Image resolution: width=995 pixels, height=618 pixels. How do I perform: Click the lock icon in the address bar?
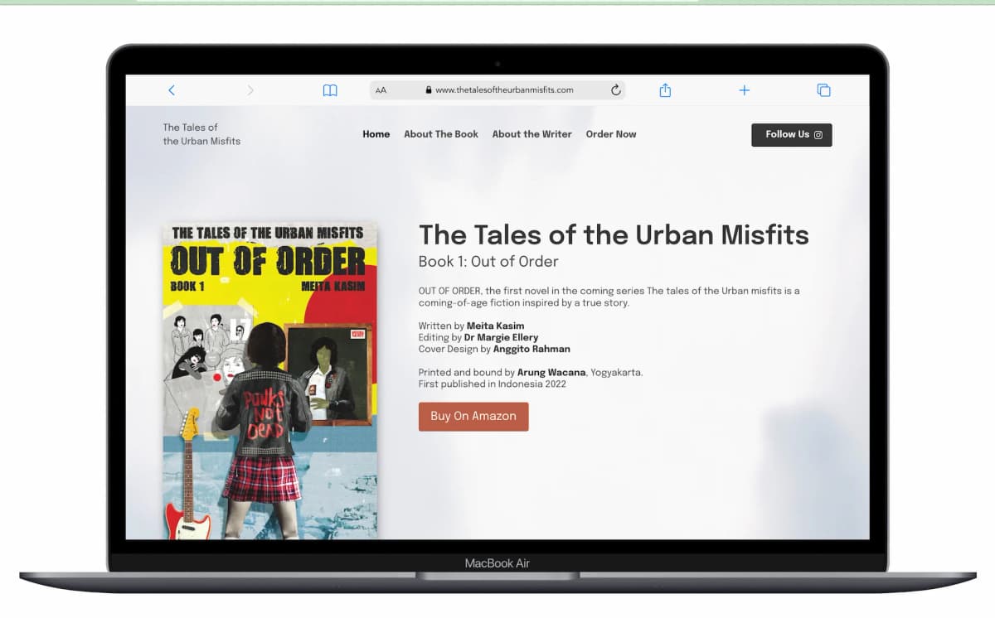(x=429, y=90)
